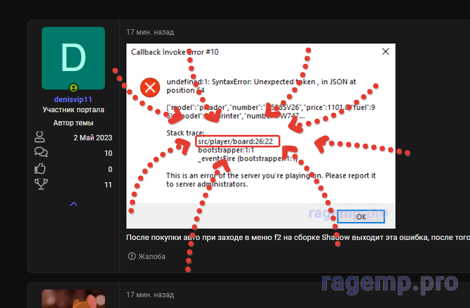The height and width of the screenshot is (308, 470).
Task: Click the Callback Invoke Error title bar
Action: [x=239, y=52]
